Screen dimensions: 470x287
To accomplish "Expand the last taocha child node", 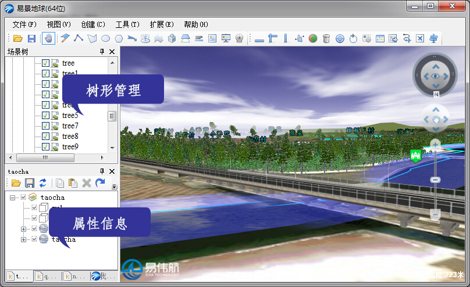I will [x=23, y=239].
